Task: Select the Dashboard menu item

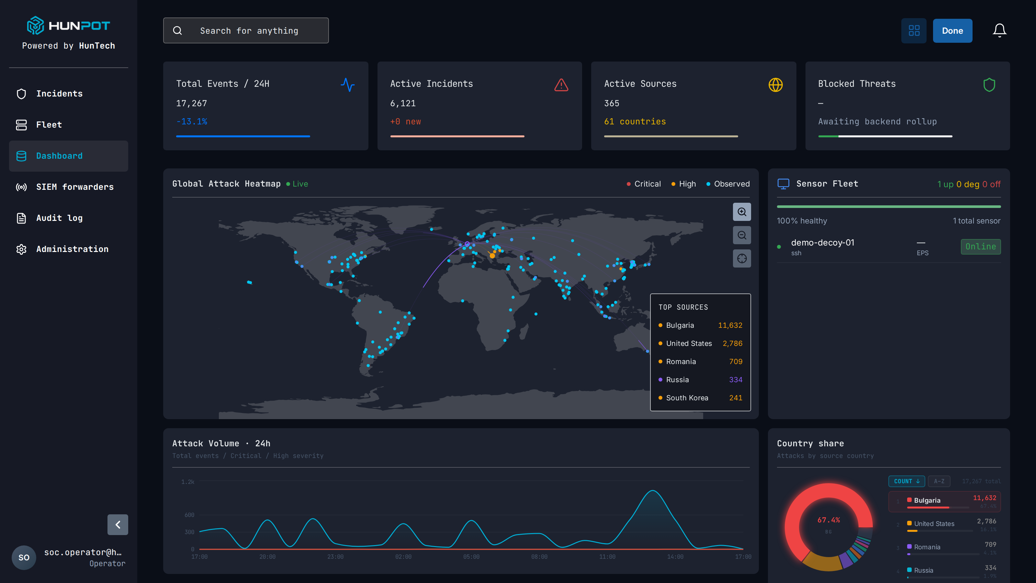Action: click(x=68, y=156)
